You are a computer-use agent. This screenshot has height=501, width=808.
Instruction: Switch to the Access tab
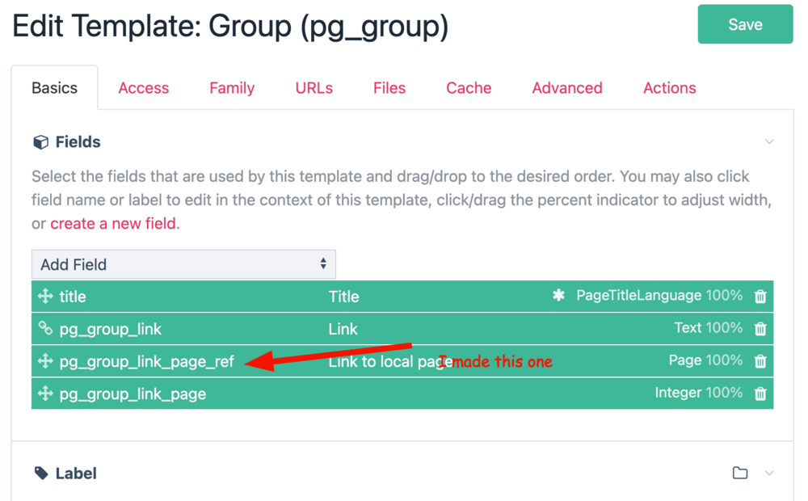point(143,88)
